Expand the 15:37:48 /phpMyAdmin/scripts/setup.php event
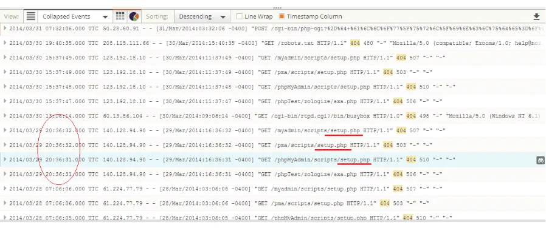Image resolution: width=546 pixels, height=228 pixels. click(x=5, y=87)
